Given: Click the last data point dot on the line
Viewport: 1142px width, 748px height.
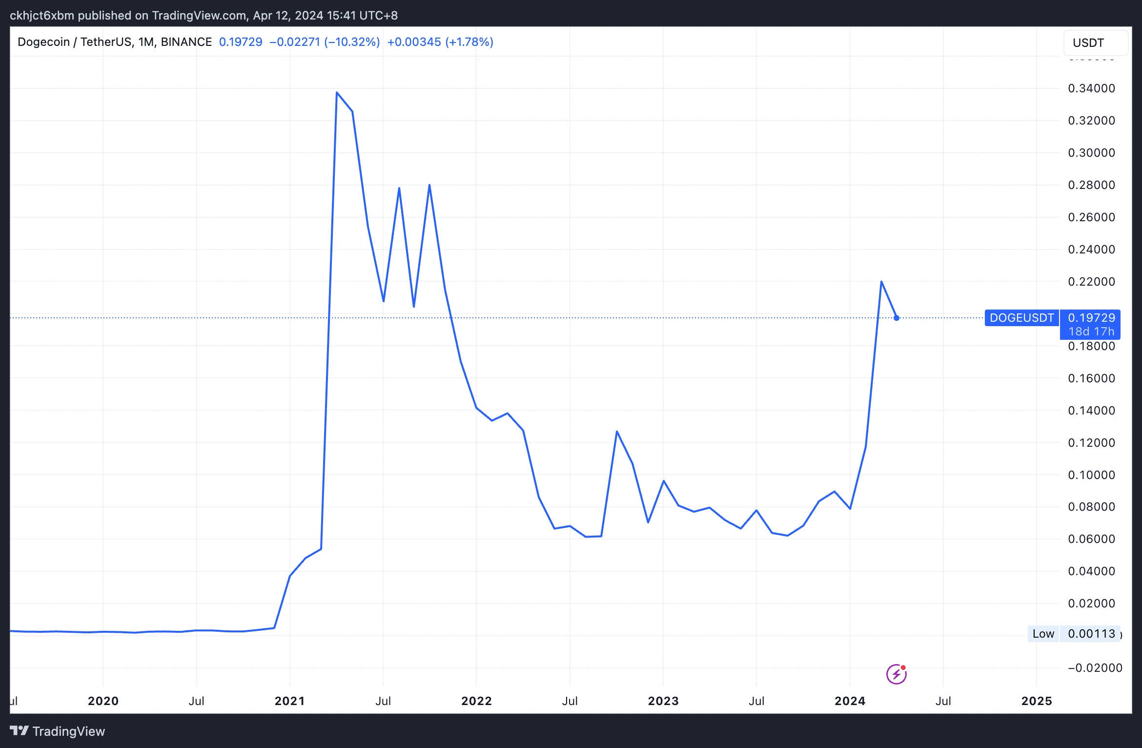Looking at the screenshot, I should 897,318.
